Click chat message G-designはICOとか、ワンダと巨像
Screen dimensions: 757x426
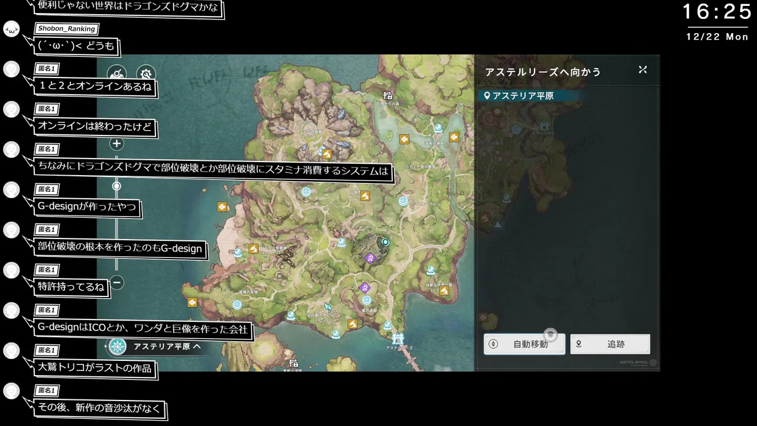[x=143, y=329]
